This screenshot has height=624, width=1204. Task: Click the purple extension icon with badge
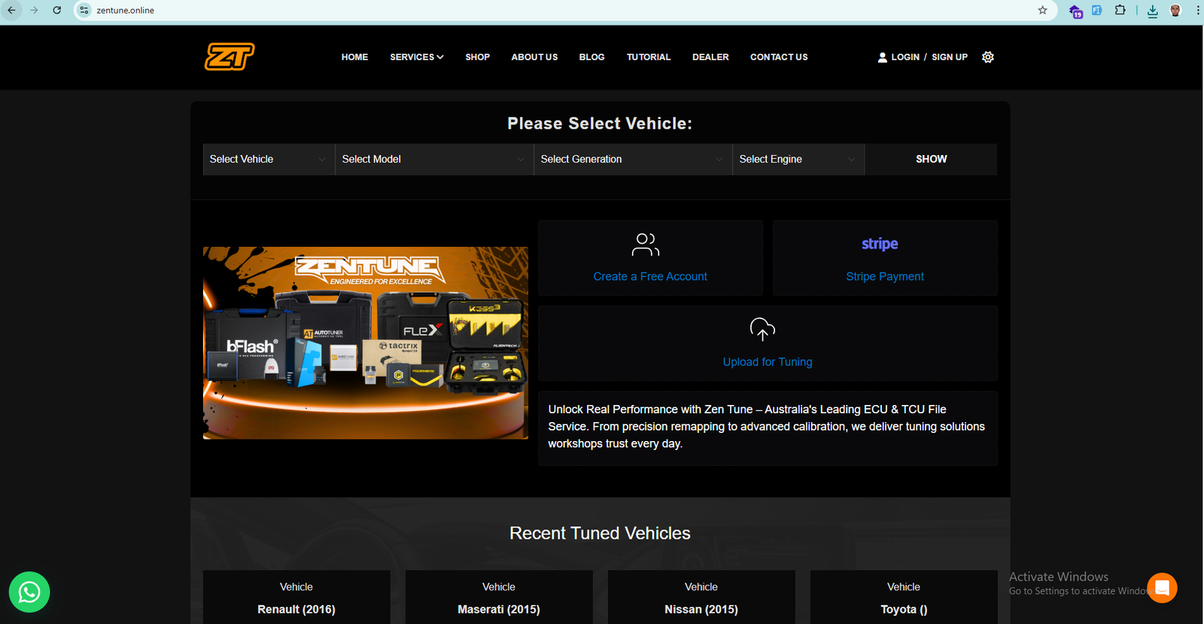1076,11
